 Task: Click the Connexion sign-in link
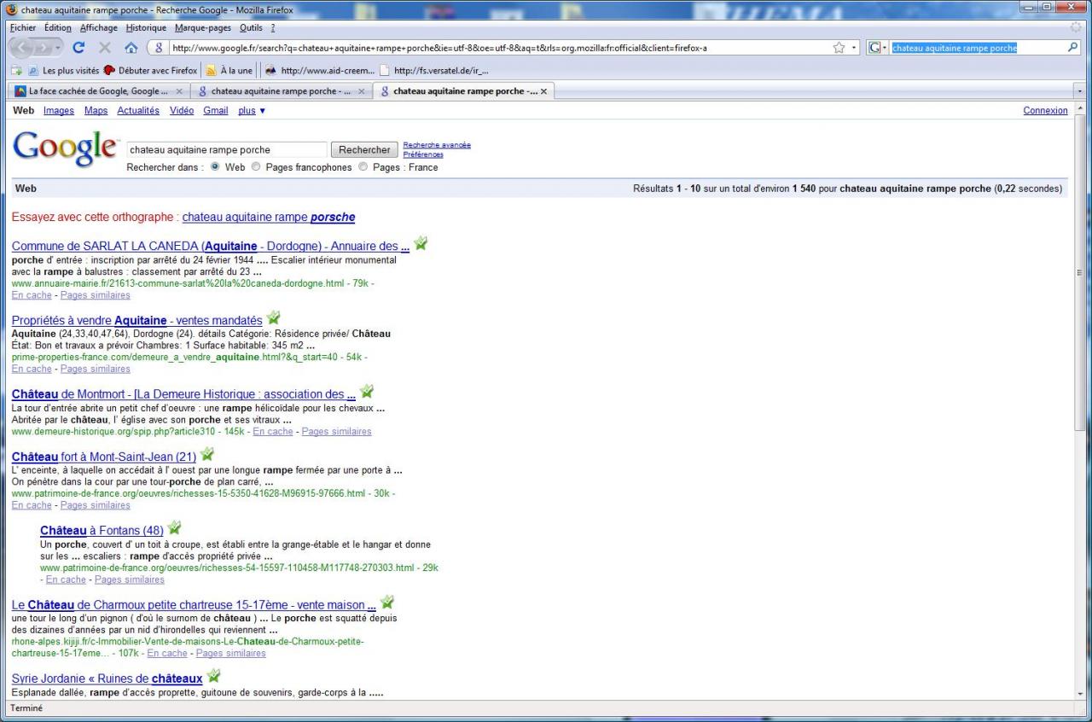coord(1045,110)
